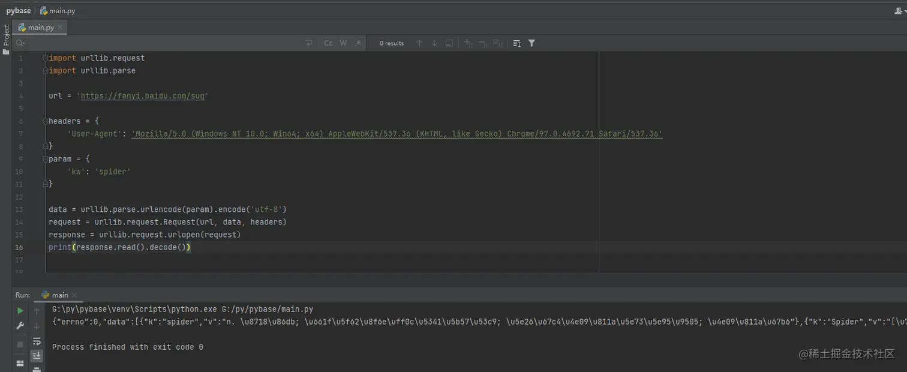The height and width of the screenshot is (372, 907).
Task: Toggle search in selection icon
Action: point(449,43)
